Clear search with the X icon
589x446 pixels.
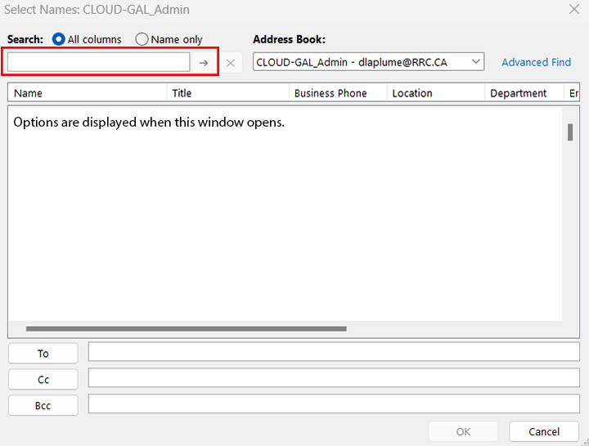(231, 63)
